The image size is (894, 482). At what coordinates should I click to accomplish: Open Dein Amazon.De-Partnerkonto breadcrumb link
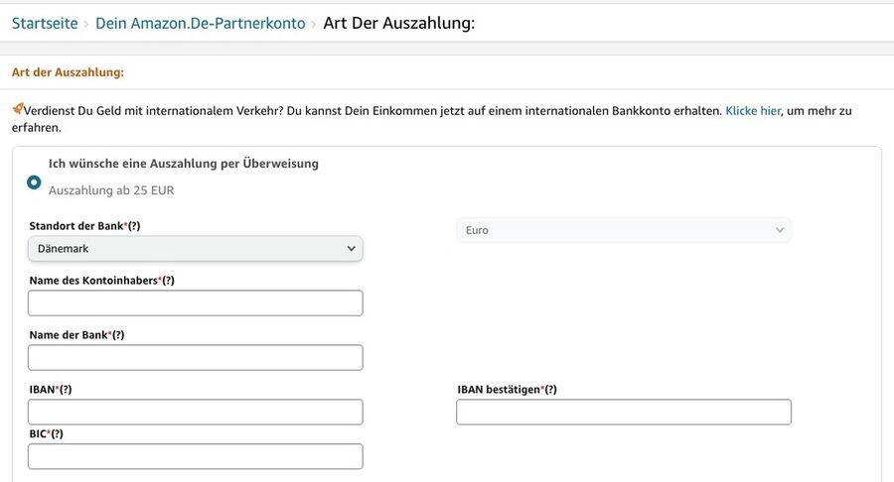200,23
